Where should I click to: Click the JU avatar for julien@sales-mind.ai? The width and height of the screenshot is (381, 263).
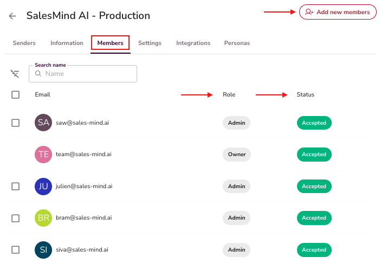click(x=43, y=186)
